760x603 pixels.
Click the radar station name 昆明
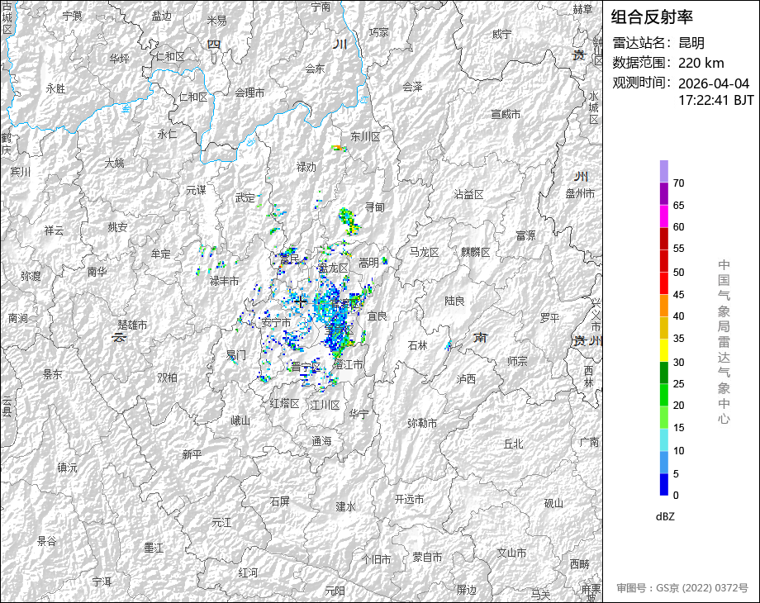[x=691, y=43]
